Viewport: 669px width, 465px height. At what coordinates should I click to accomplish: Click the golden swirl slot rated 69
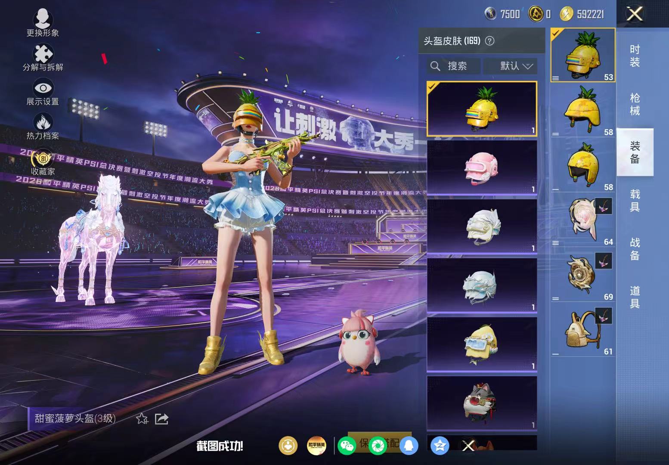583,276
